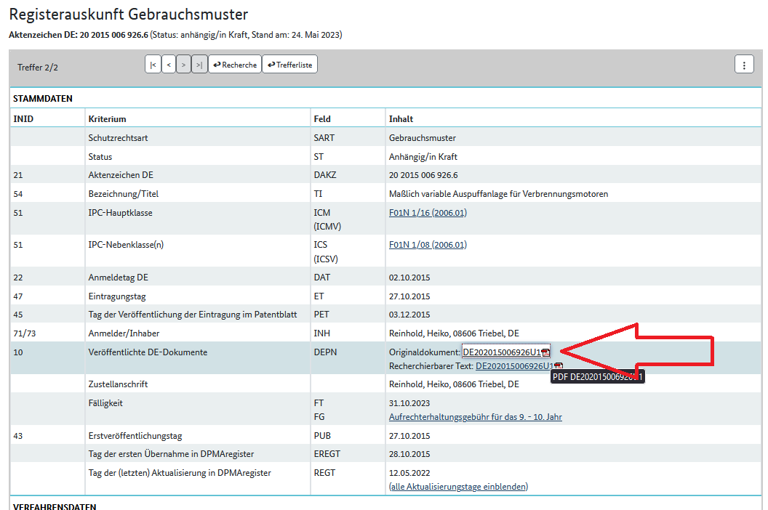Image resolution: width=768 pixels, height=510 pixels.
Task: Open Recherchierbarer Text DE202015006926U1 link
Action: [x=514, y=366]
